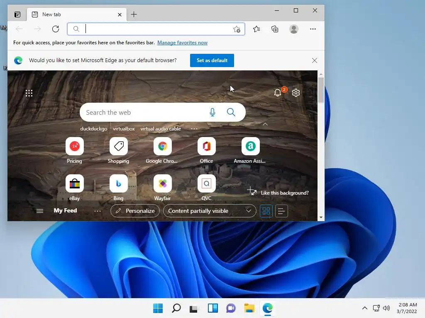The image size is (425, 318).
Task: Open feed more options ellipsis
Action: (98, 211)
